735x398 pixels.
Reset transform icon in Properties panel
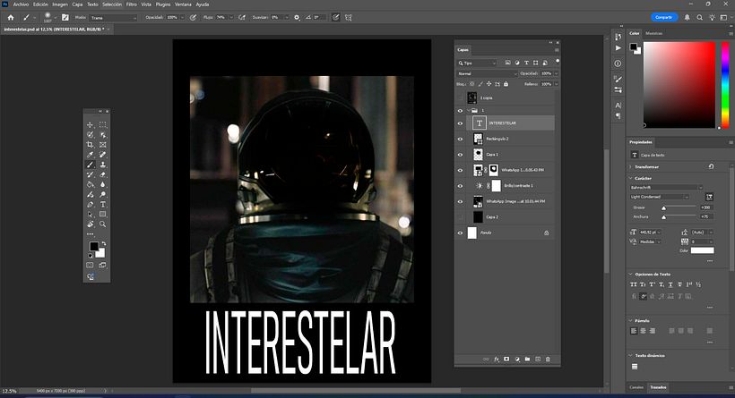[711, 166]
